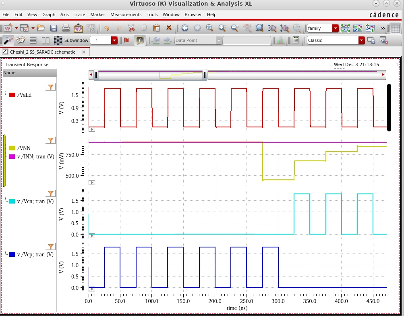Switch to card layout for subwindows
The width and height of the screenshot is (404, 316).
(21, 40)
